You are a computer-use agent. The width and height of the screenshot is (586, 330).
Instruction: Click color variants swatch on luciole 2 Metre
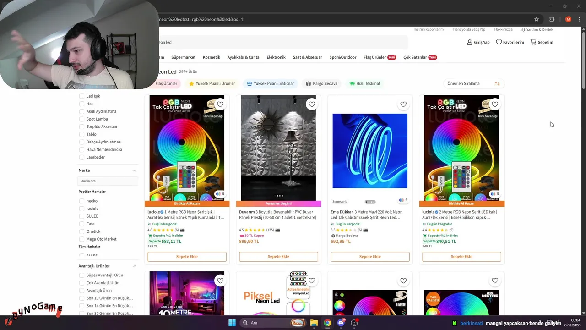[x=495, y=194]
